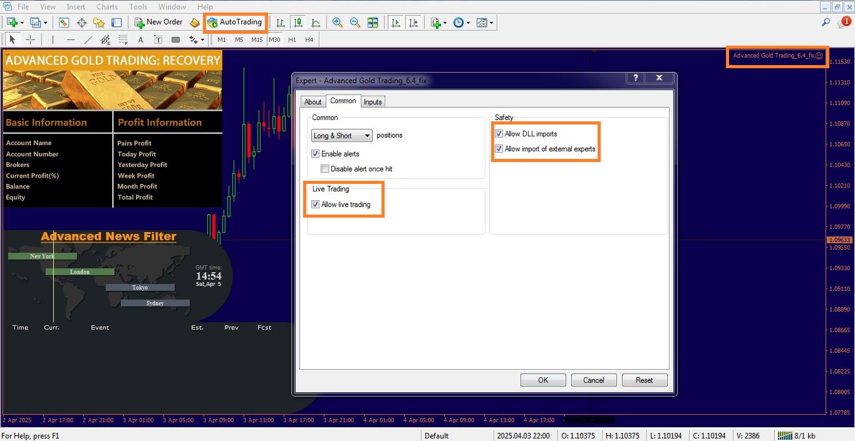This screenshot has width=855, height=441.
Task: Switch timeframe to M15
Action: [257, 39]
